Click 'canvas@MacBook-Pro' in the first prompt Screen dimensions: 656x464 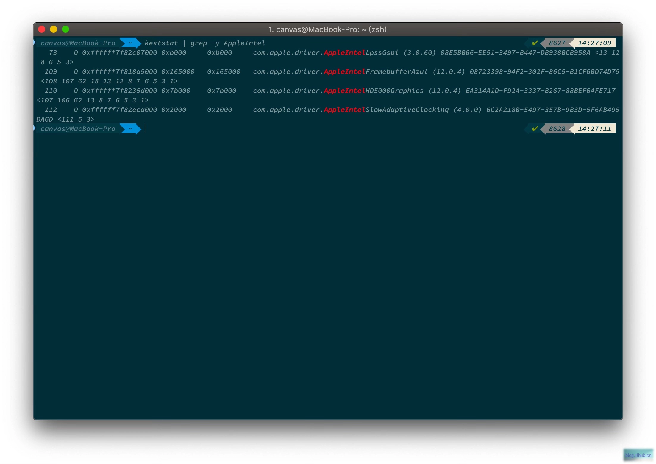point(78,43)
